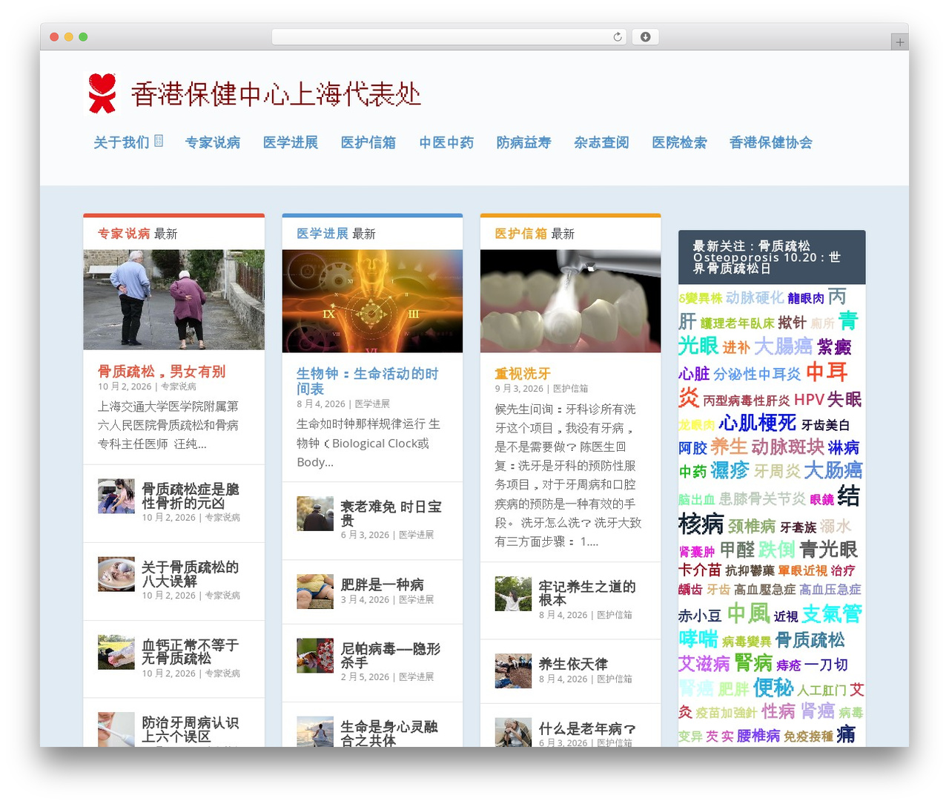Reload the page in browser bar
This screenshot has width=949, height=804.
click(618, 37)
